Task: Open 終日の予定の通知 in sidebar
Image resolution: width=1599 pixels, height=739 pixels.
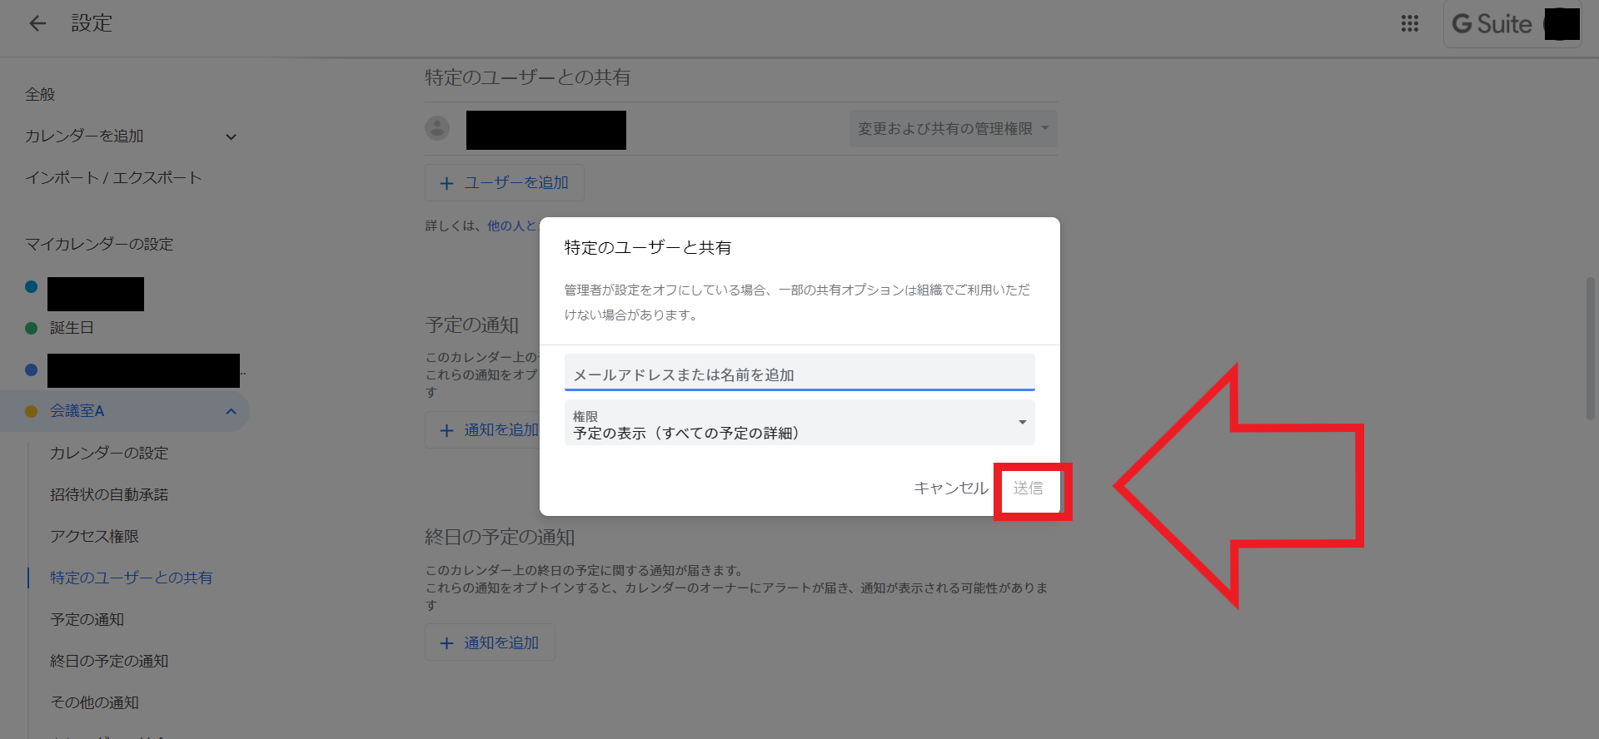Action: (x=109, y=661)
